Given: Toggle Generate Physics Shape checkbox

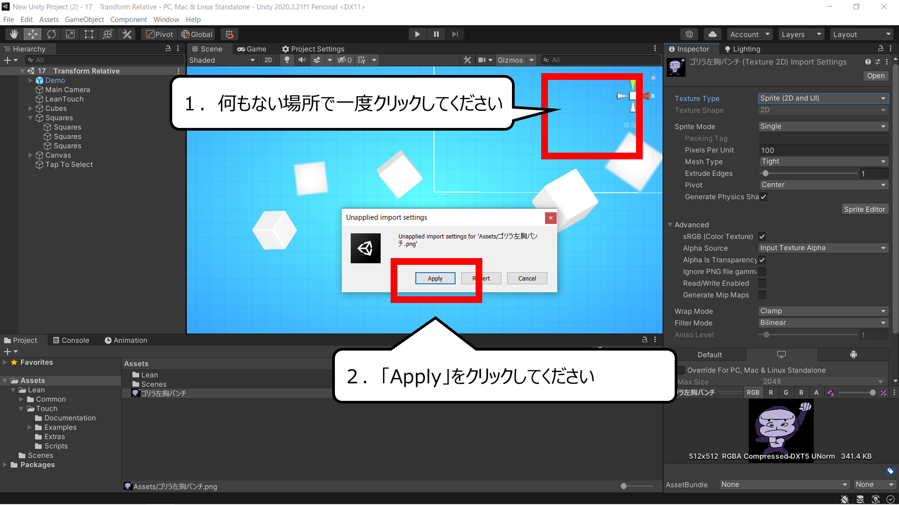Looking at the screenshot, I should coord(763,197).
